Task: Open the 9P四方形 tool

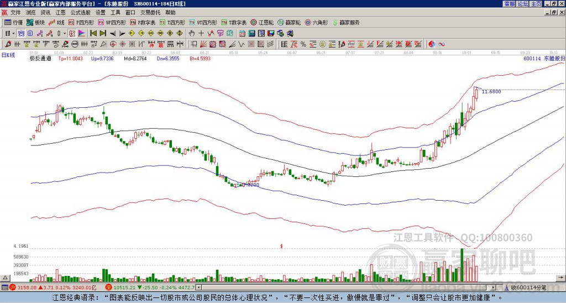Action: point(112,22)
